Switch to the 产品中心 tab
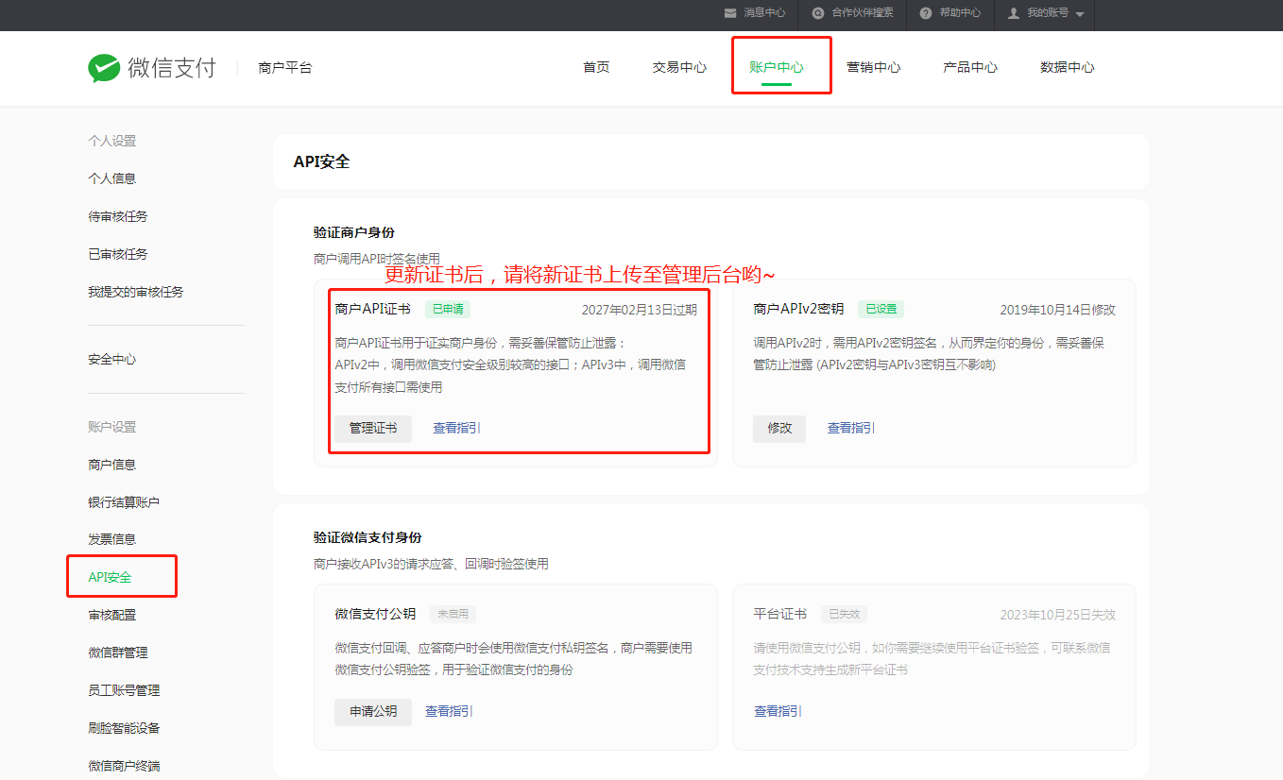The width and height of the screenshot is (1283, 780). [970, 67]
